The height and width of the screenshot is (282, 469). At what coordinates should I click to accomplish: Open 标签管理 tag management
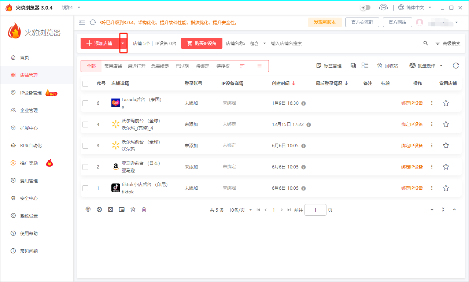pyautogui.click(x=329, y=66)
